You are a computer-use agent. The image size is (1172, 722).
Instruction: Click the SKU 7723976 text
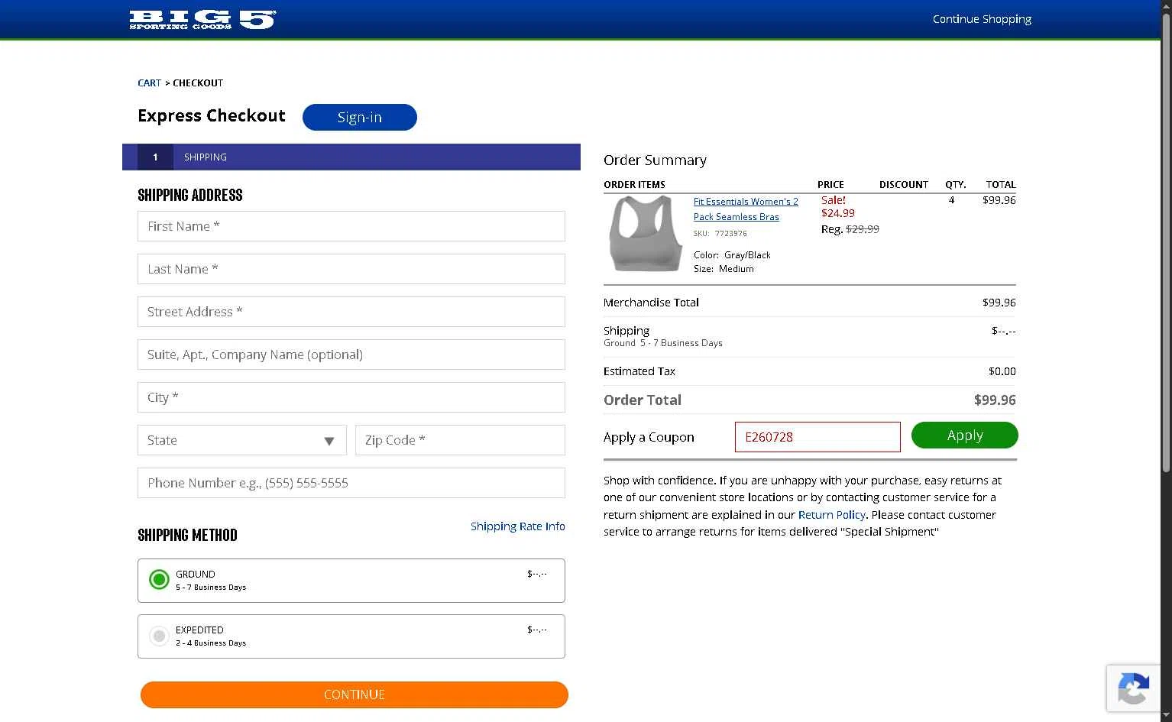tap(720, 234)
